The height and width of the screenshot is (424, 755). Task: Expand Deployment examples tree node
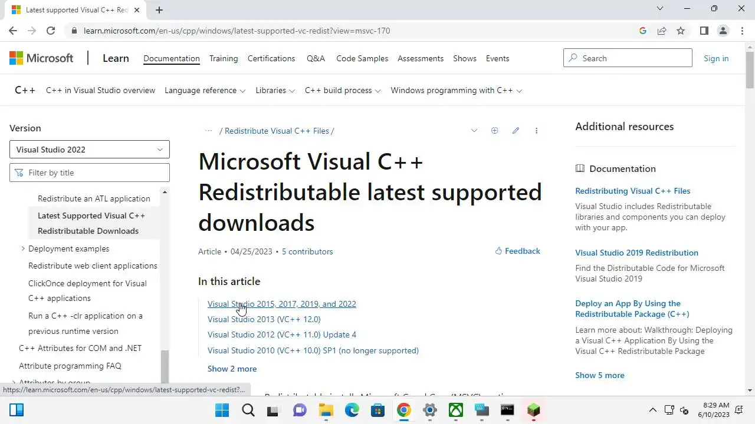(23, 249)
